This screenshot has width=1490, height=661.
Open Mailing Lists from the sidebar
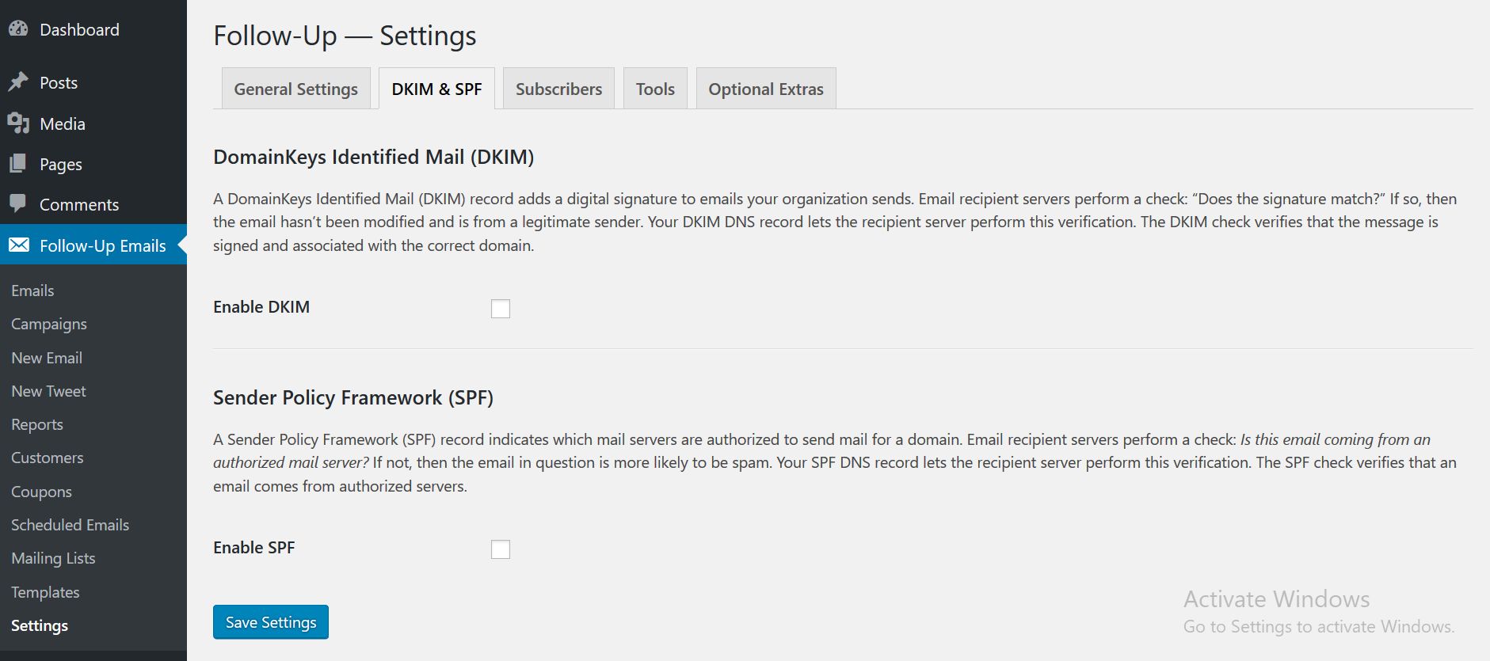click(53, 558)
